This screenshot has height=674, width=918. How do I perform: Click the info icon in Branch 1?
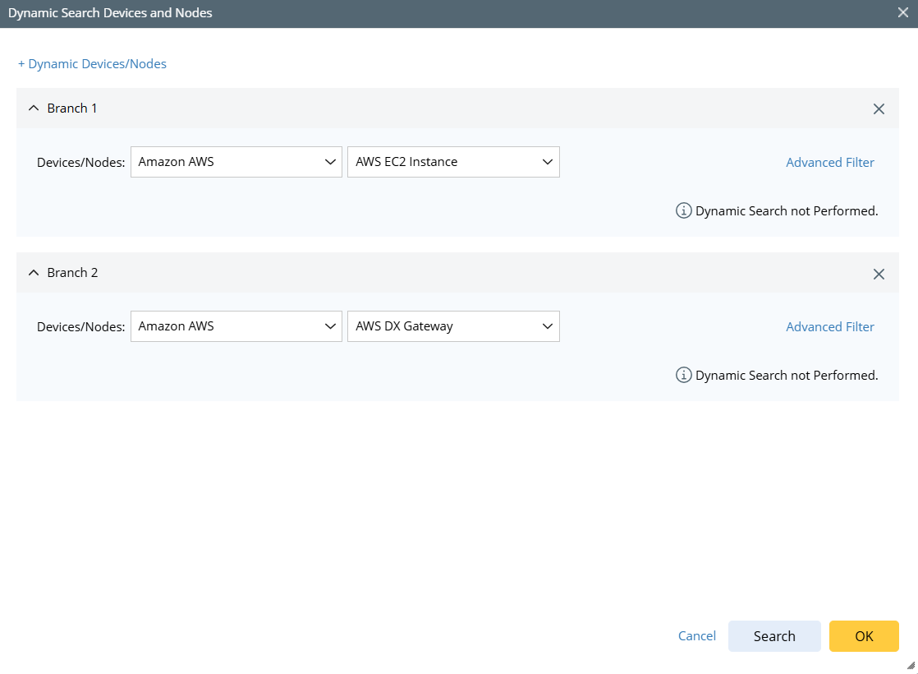(683, 210)
